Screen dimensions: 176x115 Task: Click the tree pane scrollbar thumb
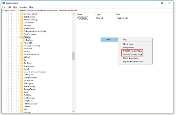pos(73,56)
